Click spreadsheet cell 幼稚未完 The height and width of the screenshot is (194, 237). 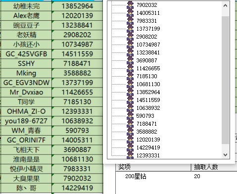(x=26, y=6)
